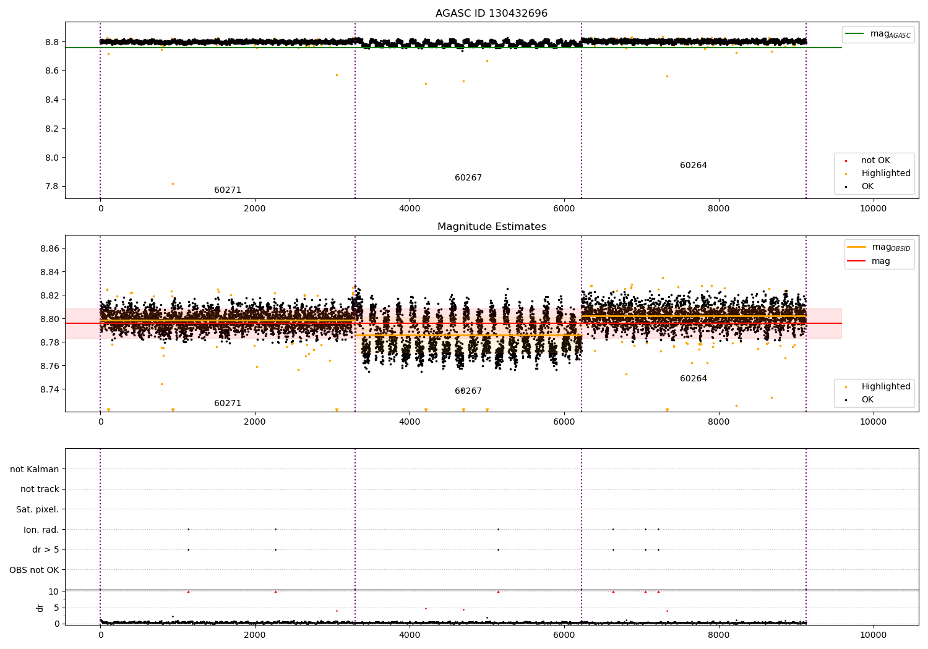
Task: Click the orange outlier point near 7.8 magnitude
Action: [173, 184]
